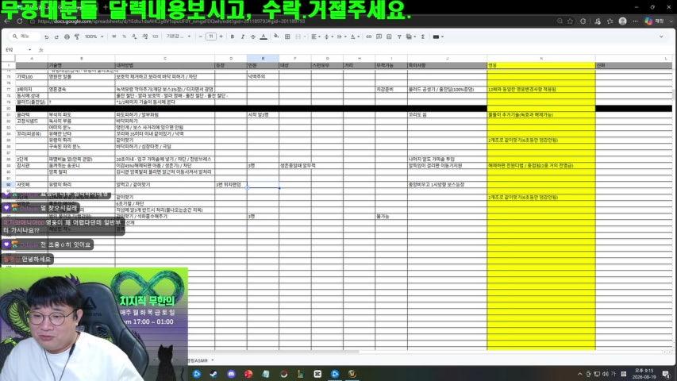Bookmark page with star icon in address bar
Image resolution: width=677 pixels, height=381 pixels.
[571, 21]
